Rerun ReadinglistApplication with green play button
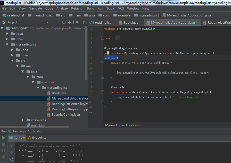Image resolution: width=231 pixels, height=163 pixels. [x=4, y=138]
